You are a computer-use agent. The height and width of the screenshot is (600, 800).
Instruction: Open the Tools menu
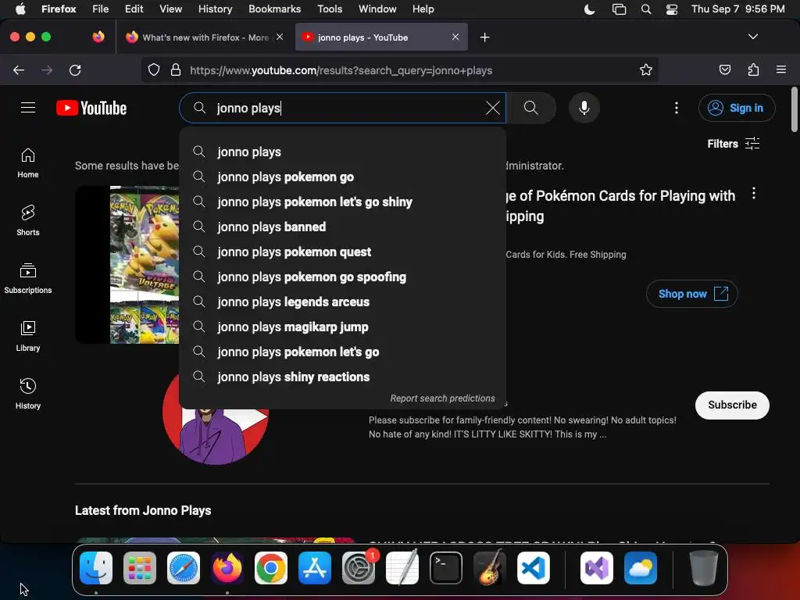tap(330, 9)
